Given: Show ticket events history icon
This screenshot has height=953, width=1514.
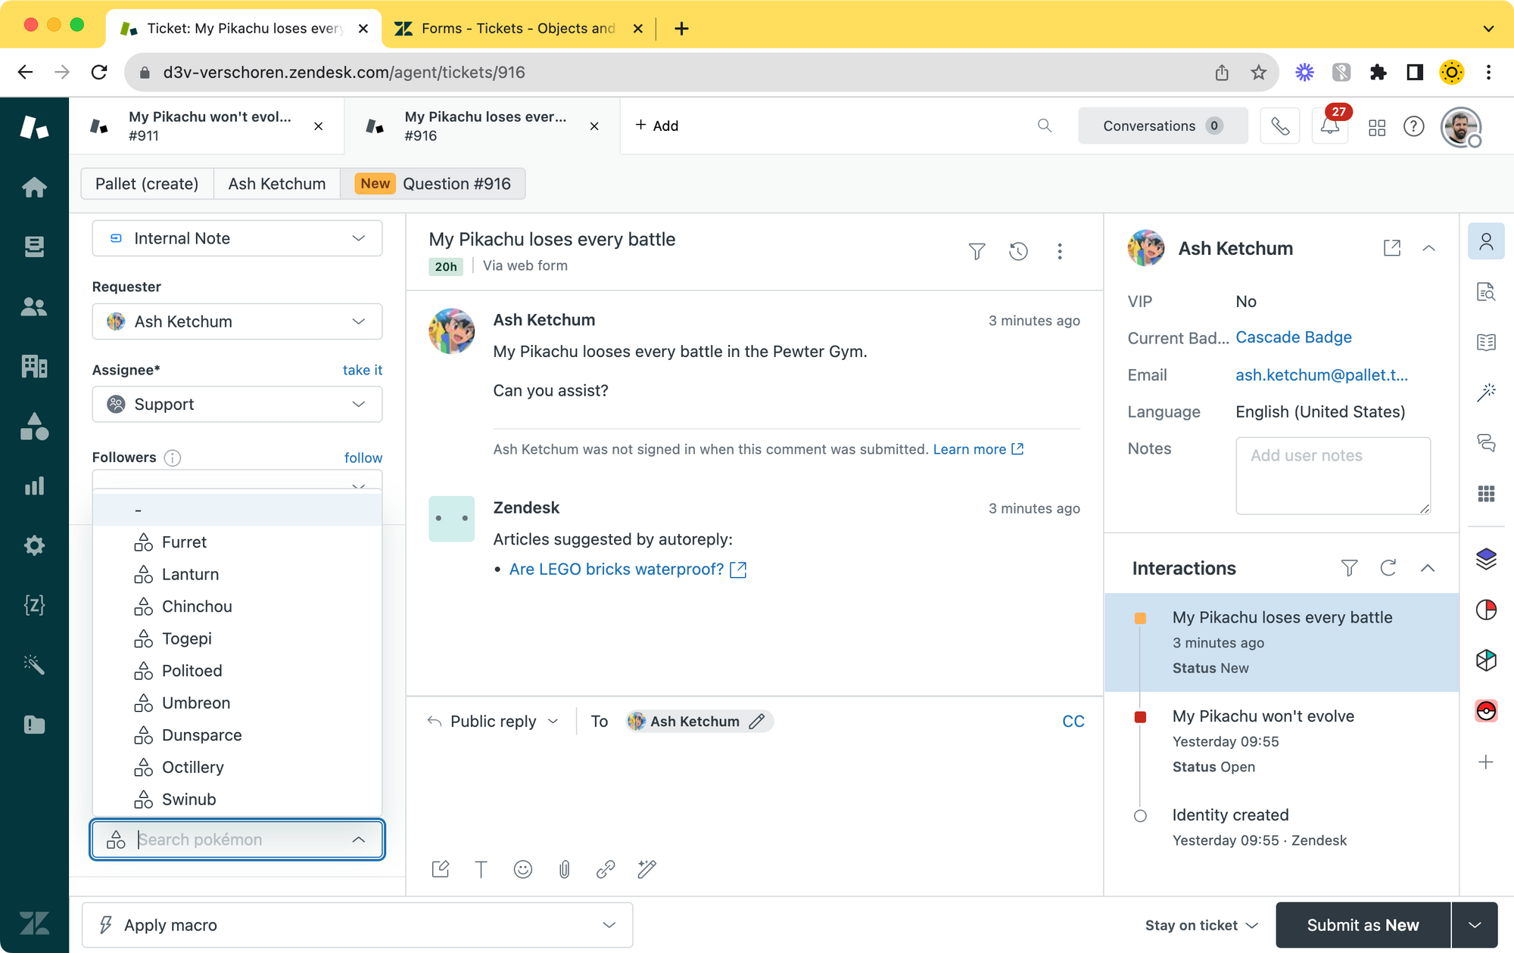Looking at the screenshot, I should 1018,251.
